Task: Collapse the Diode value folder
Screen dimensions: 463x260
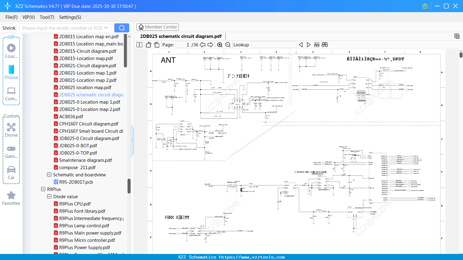Action: coord(49,196)
